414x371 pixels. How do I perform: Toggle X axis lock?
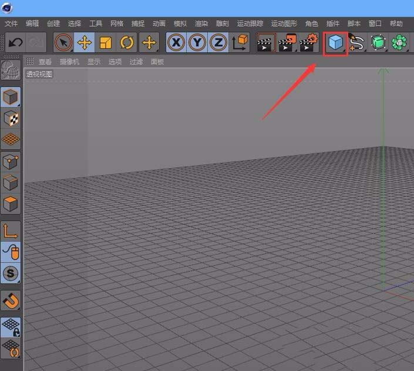coord(176,42)
